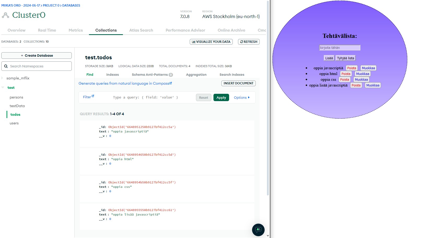This screenshot has width=435, height=238.
Task: Click the Visualize Your Data chart button
Action: point(211,42)
